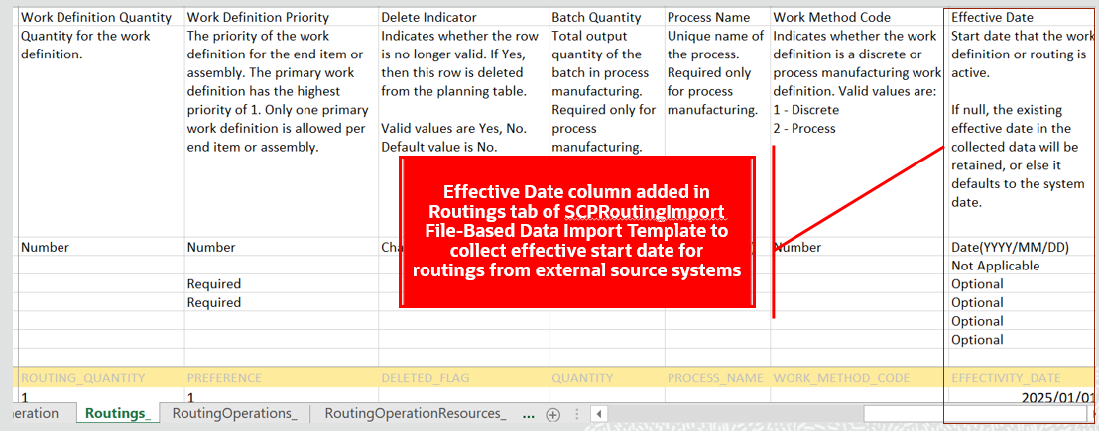Viewport: 1099px width, 431px height.
Task: Select the Work Definition Priority header cell
Action: tap(281, 17)
